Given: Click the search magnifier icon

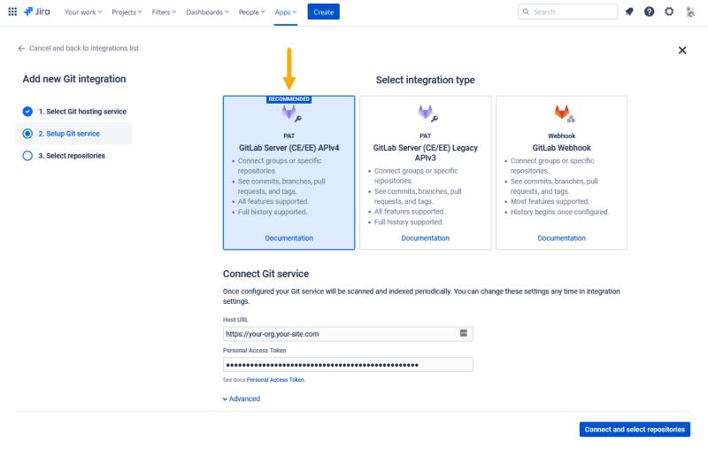Looking at the screenshot, I should (x=526, y=12).
